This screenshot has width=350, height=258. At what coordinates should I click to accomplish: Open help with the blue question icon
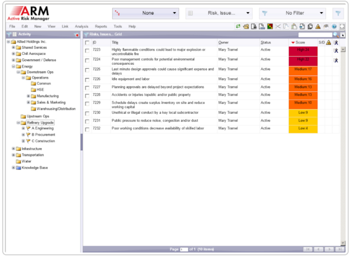[334, 27]
